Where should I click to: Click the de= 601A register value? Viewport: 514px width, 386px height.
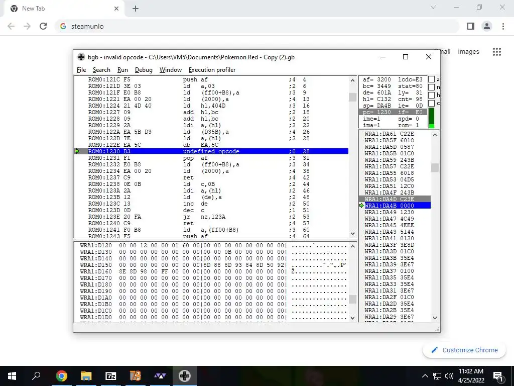[376, 92]
